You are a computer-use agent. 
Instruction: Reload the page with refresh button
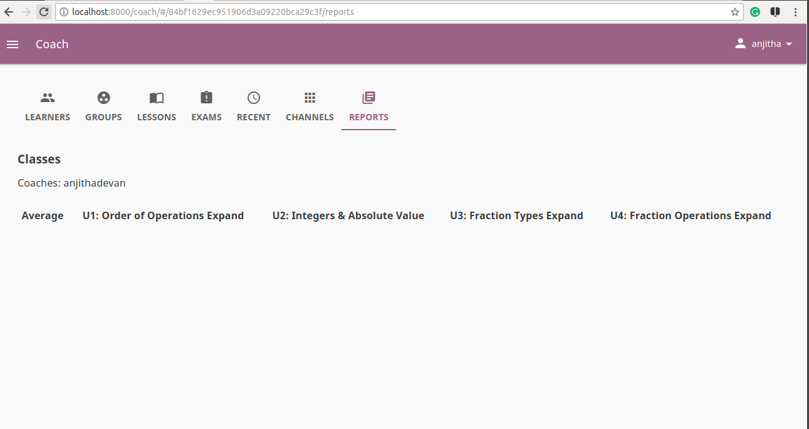(44, 12)
